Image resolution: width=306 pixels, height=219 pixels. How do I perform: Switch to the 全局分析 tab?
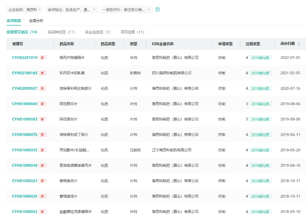point(36,21)
